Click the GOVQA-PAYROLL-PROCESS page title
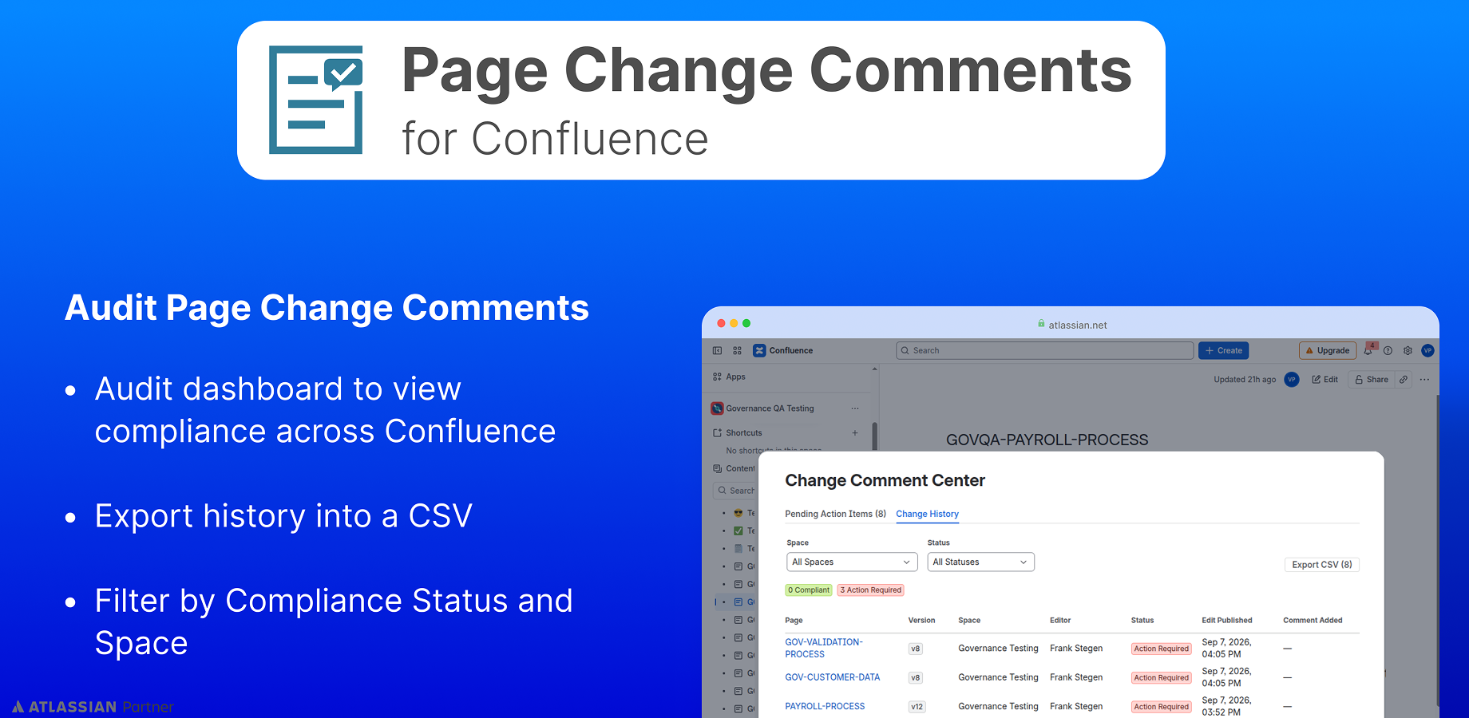 1047,440
